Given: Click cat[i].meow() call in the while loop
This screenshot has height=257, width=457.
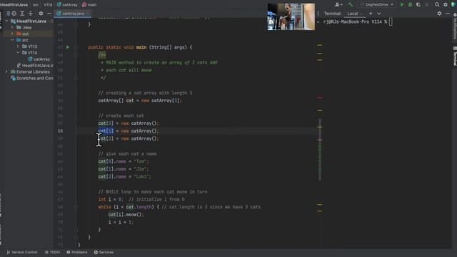Looking at the screenshot, I should (126, 214).
